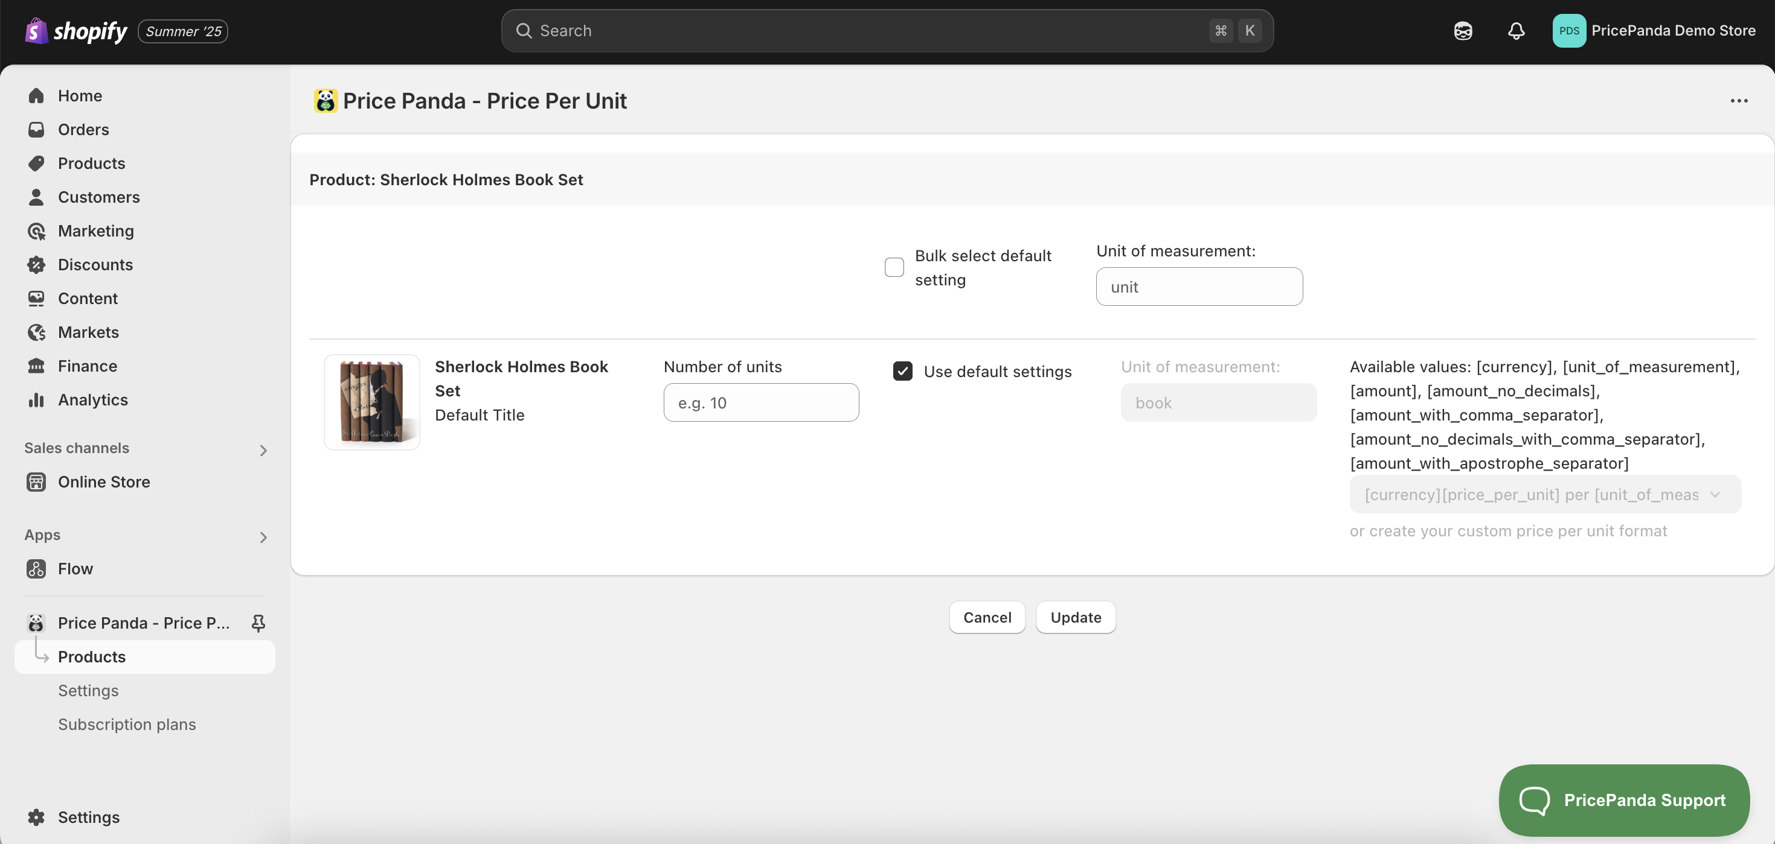
Task: Click 'or create your custom price per unit format'
Action: [x=1508, y=531]
